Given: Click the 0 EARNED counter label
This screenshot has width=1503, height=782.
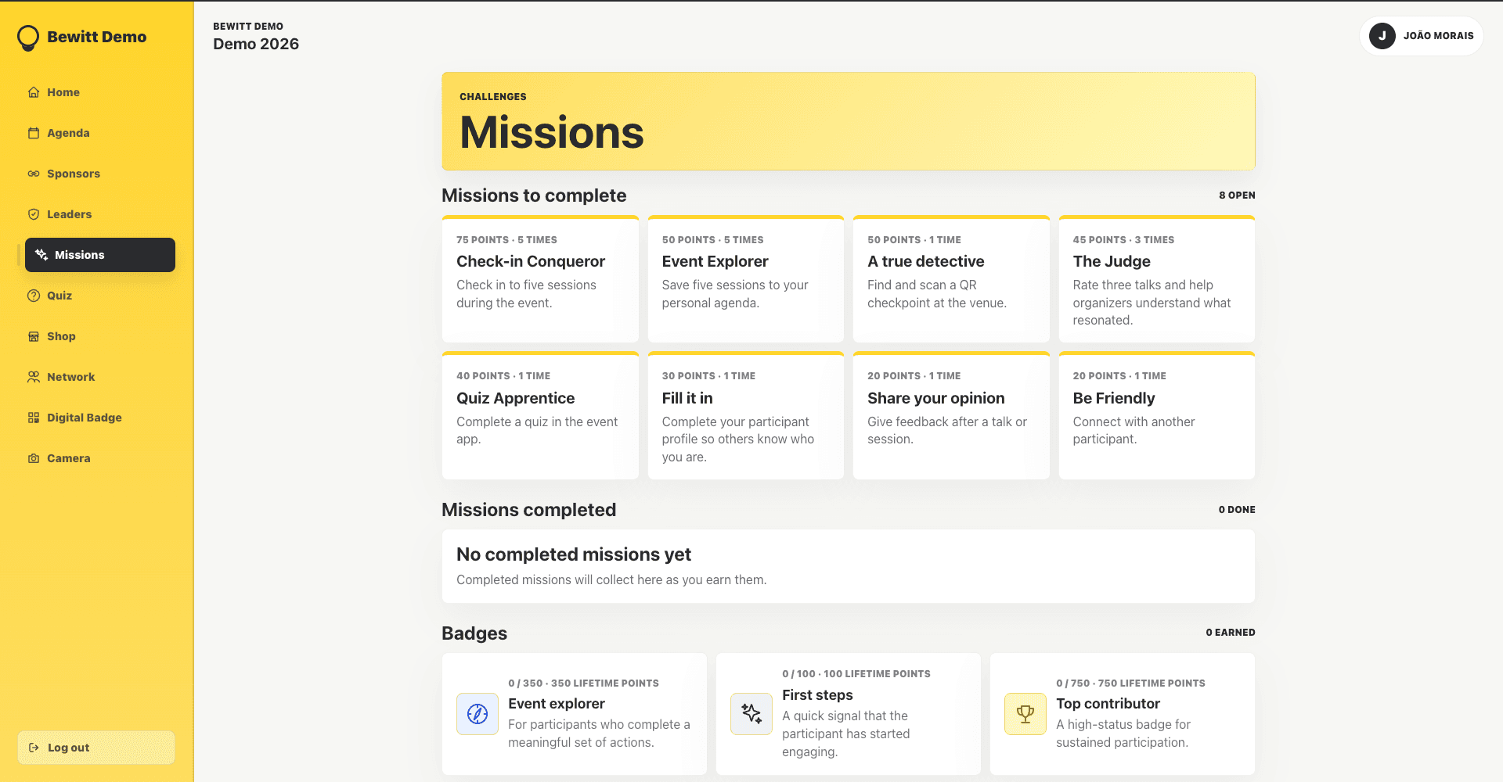Looking at the screenshot, I should click(x=1231, y=633).
